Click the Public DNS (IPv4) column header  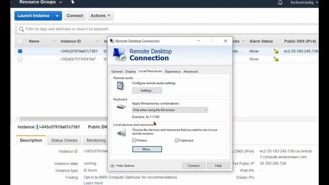(x=300, y=41)
